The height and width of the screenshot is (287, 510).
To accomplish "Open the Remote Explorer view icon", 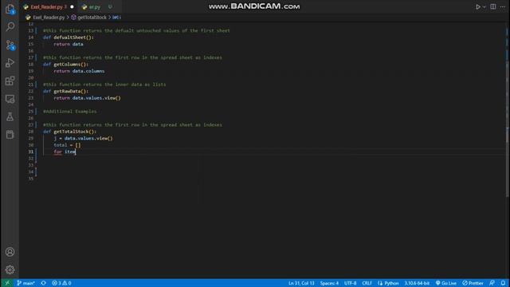I will coord(10,99).
